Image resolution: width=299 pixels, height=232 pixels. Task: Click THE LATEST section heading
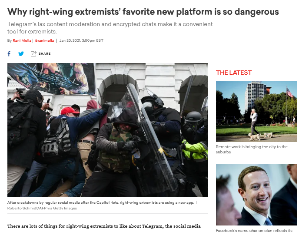234,73
